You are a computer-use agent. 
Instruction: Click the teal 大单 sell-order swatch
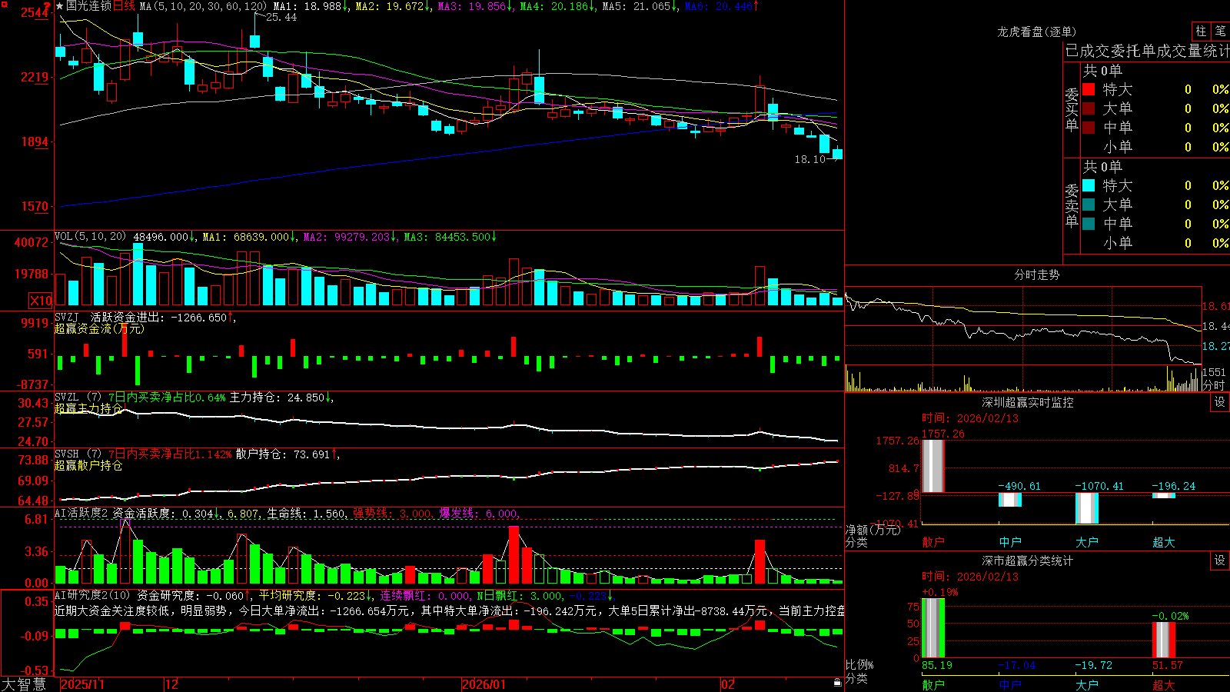click(x=1089, y=205)
